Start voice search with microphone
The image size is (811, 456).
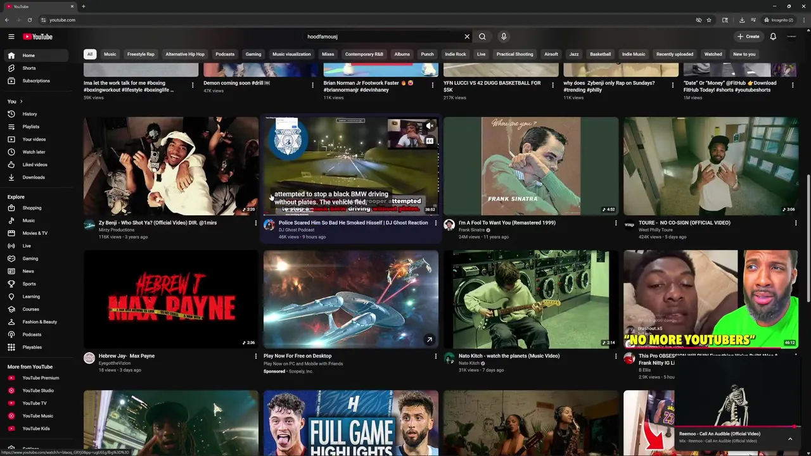click(x=504, y=37)
